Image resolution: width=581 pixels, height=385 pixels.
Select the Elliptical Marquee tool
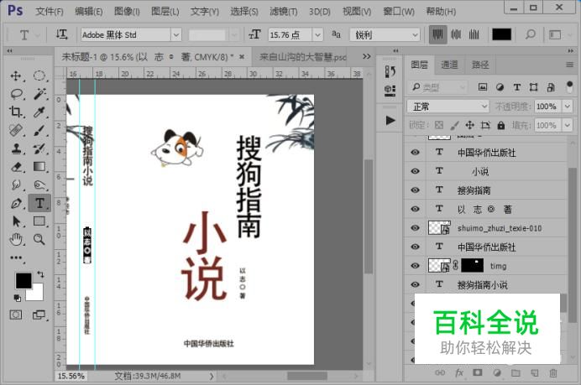point(39,76)
